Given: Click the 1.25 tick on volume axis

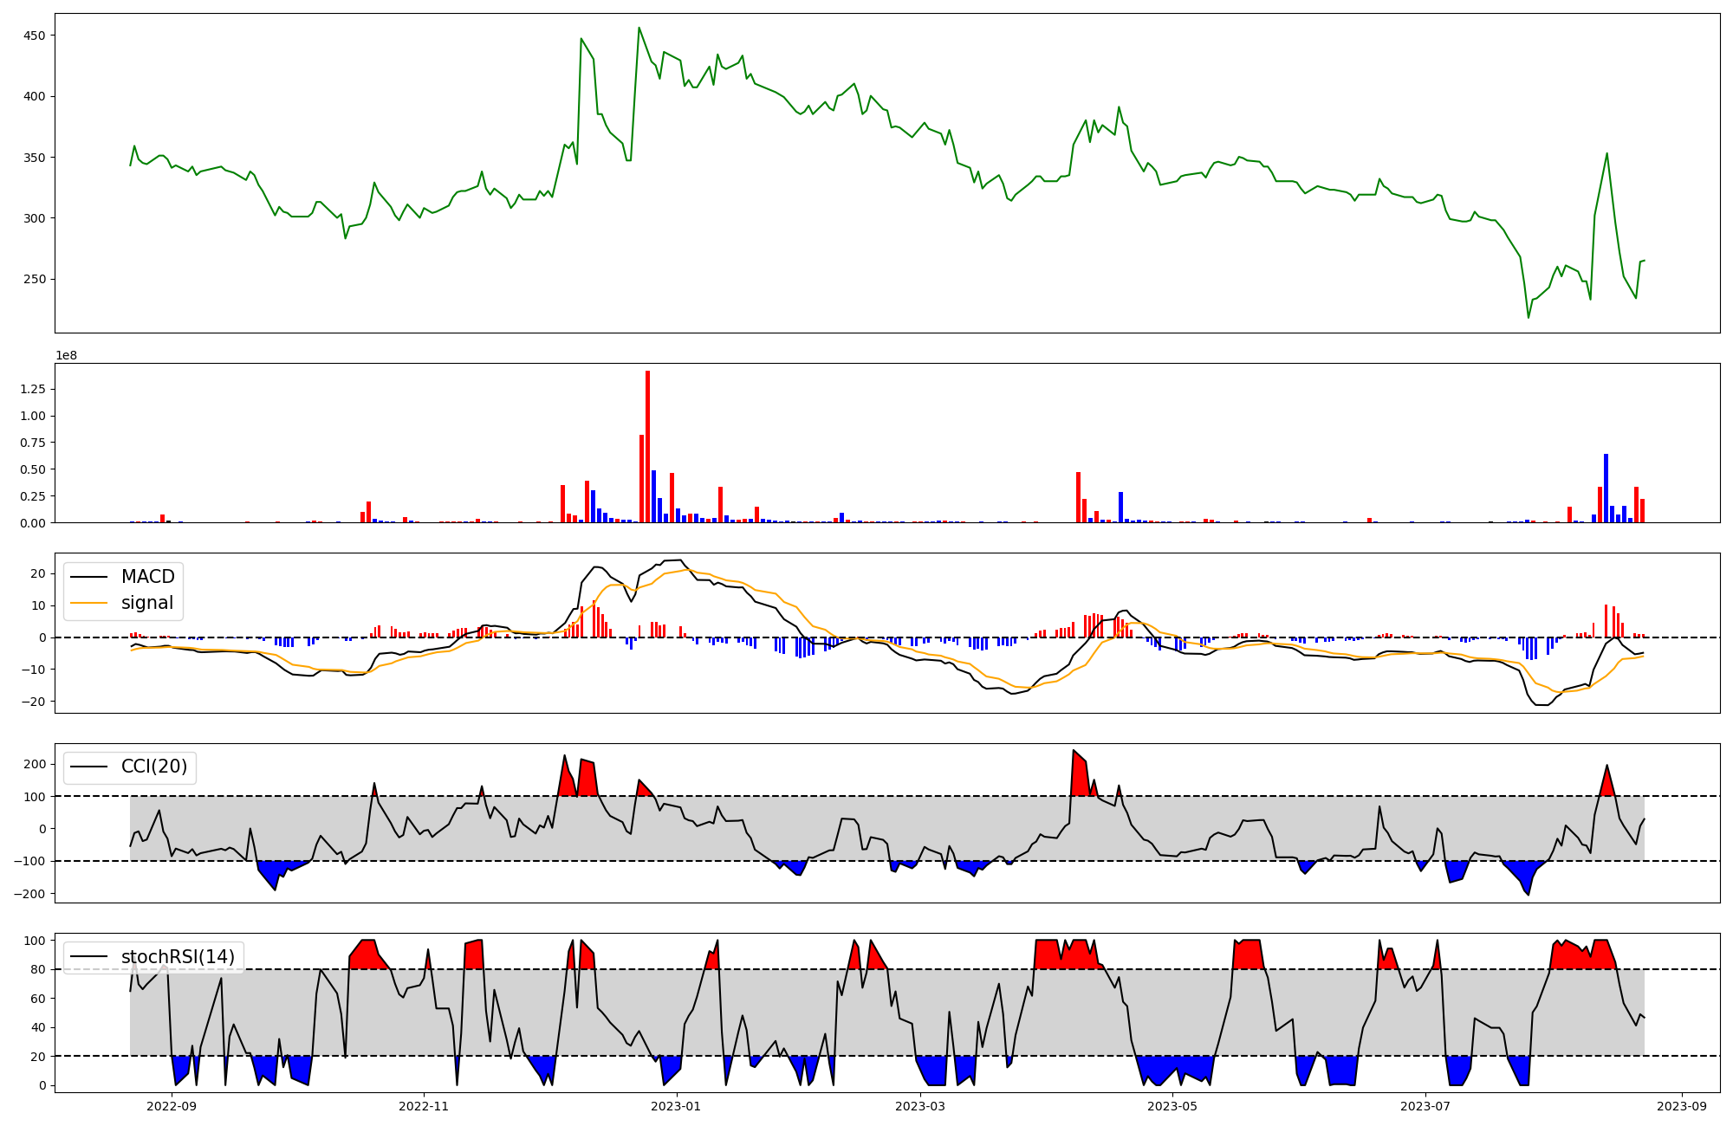Looking at the screenshot, I should pyautogui.click(x=33, y=389).
